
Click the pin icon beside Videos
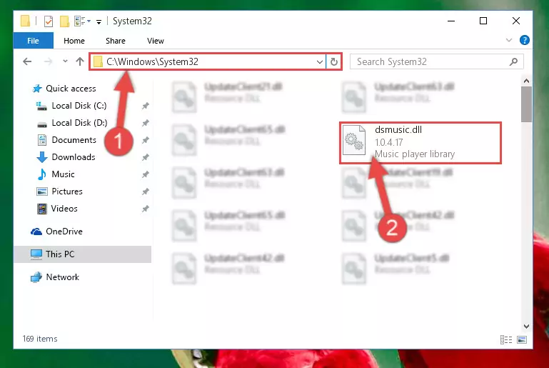click(x=146, y=209)
